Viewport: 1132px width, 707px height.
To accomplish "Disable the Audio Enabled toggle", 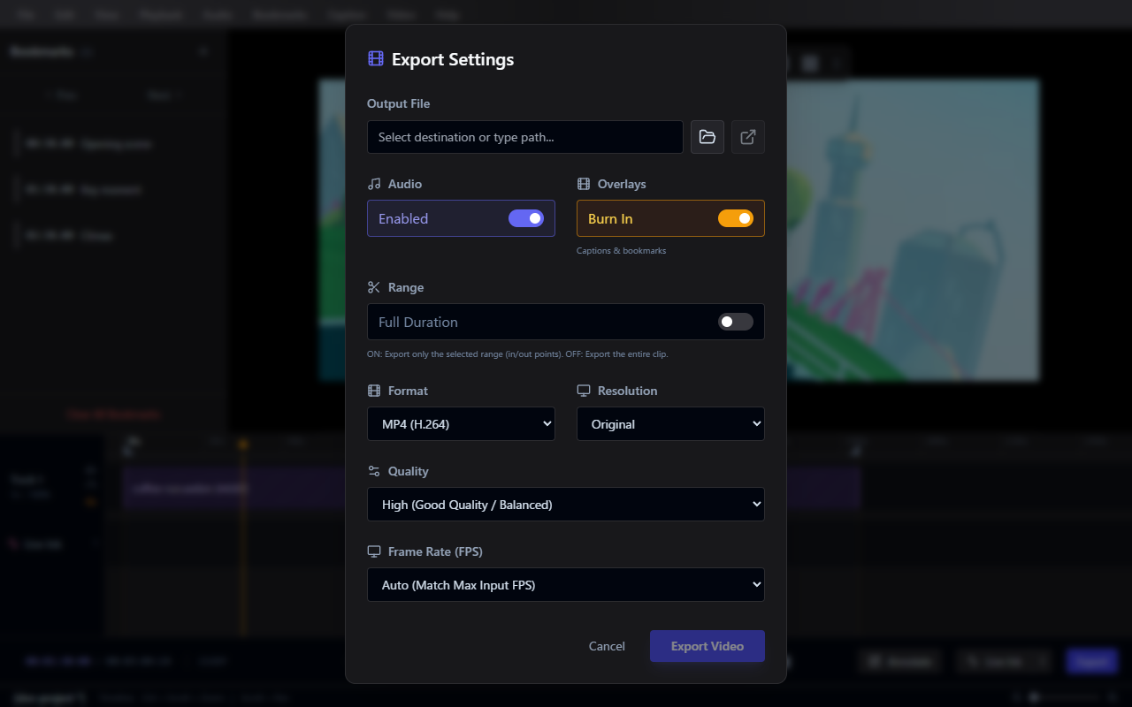I will (x=526, y=218).
